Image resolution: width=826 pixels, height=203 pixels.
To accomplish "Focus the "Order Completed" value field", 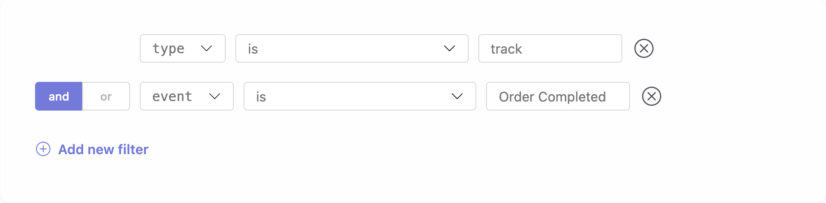I will point(558,96).
